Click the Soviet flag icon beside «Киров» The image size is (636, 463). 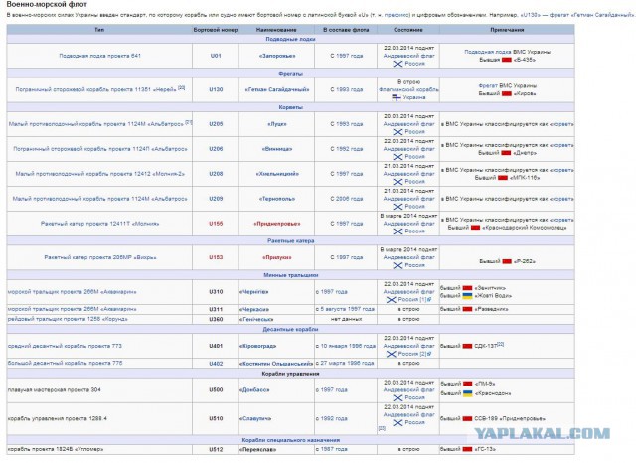pos(506,93)
